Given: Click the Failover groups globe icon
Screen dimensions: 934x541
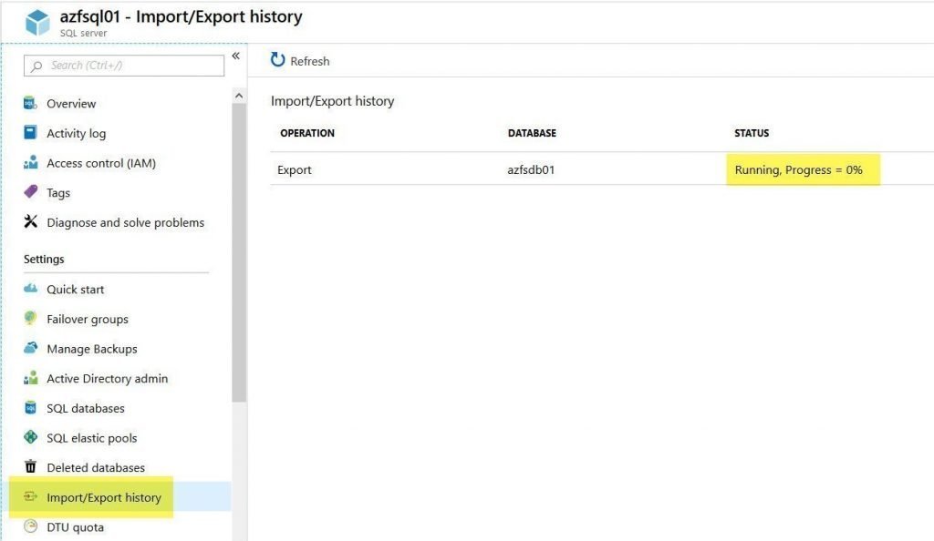Looking at the screenshot, I should pyautogui.click(x=30, y=318).
